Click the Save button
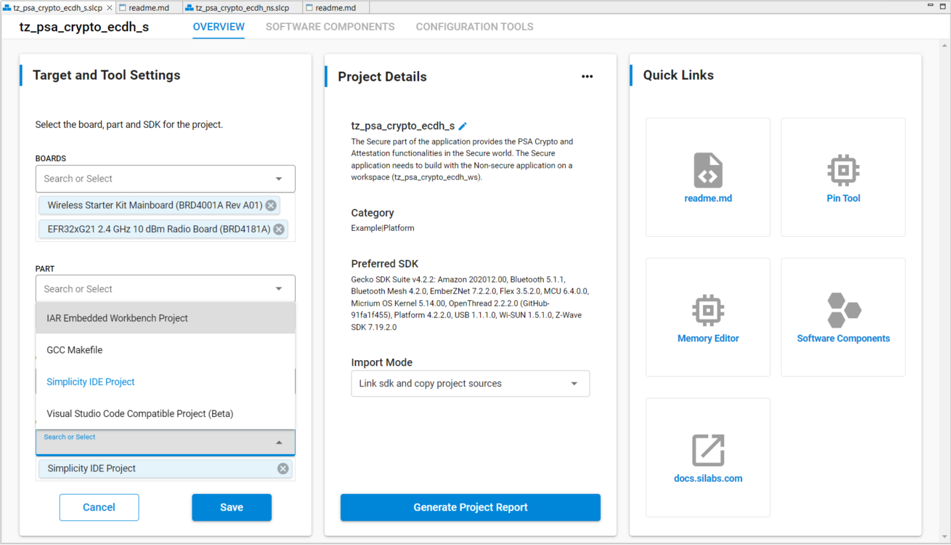Image resolution: width=951 pixels, height=545 pixels. 231,507
